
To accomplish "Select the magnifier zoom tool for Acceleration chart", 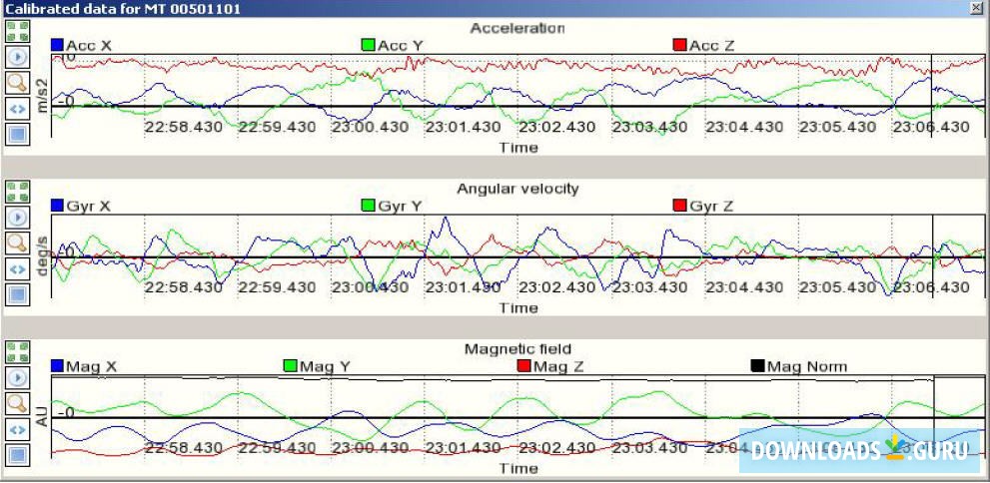I will point(17,83).
